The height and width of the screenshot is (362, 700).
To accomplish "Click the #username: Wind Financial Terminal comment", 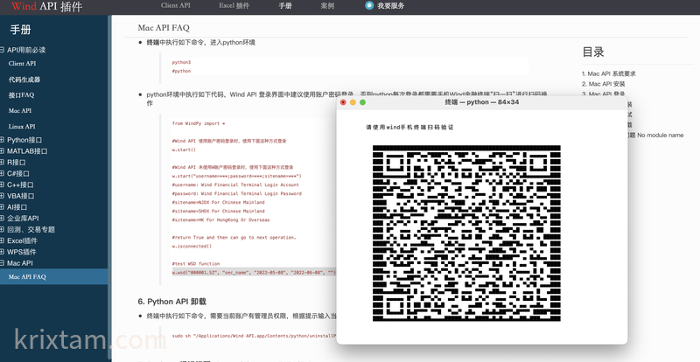I will pos(235,184).
